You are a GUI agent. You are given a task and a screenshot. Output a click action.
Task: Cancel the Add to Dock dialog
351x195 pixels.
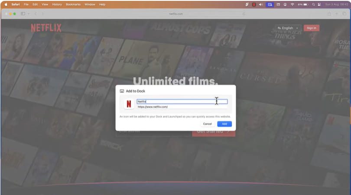pyautogui.click(x=207, y=124)
